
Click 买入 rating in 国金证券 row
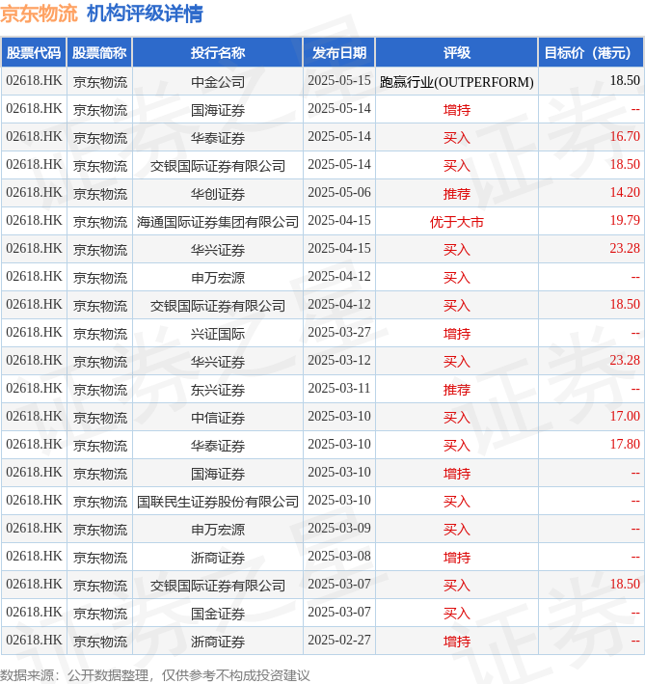[457, 614]
